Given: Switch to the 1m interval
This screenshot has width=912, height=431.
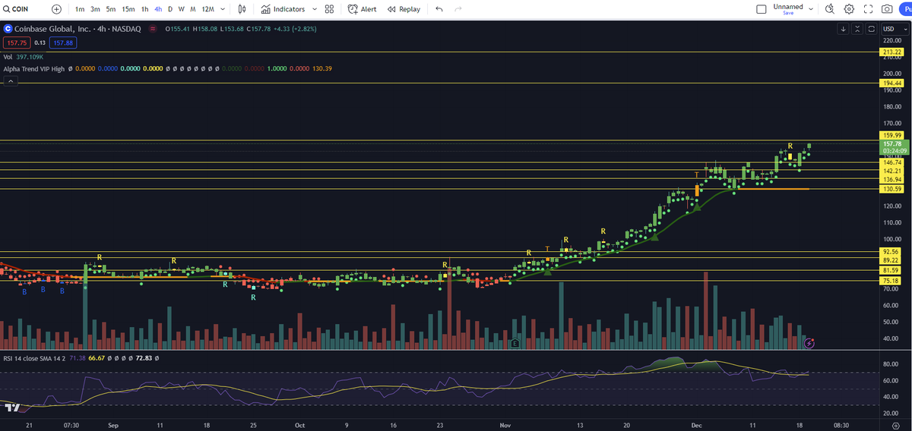Looking at the screenshot, I should pos(80,9).
